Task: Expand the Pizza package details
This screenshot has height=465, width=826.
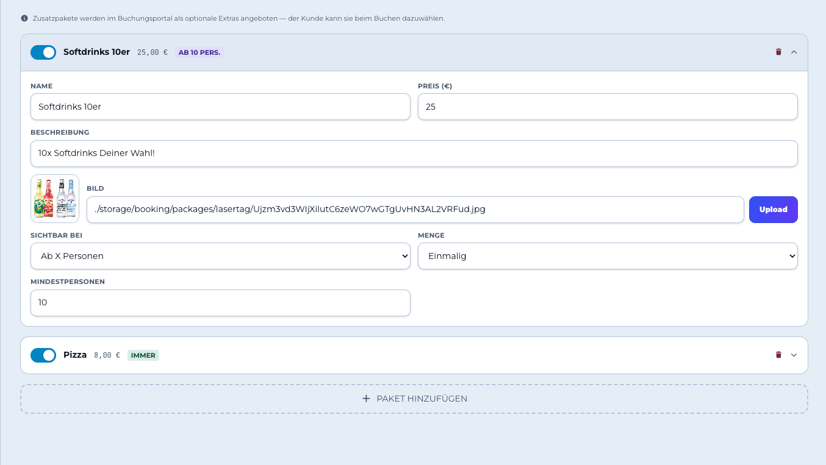Action: pos(794,355)
